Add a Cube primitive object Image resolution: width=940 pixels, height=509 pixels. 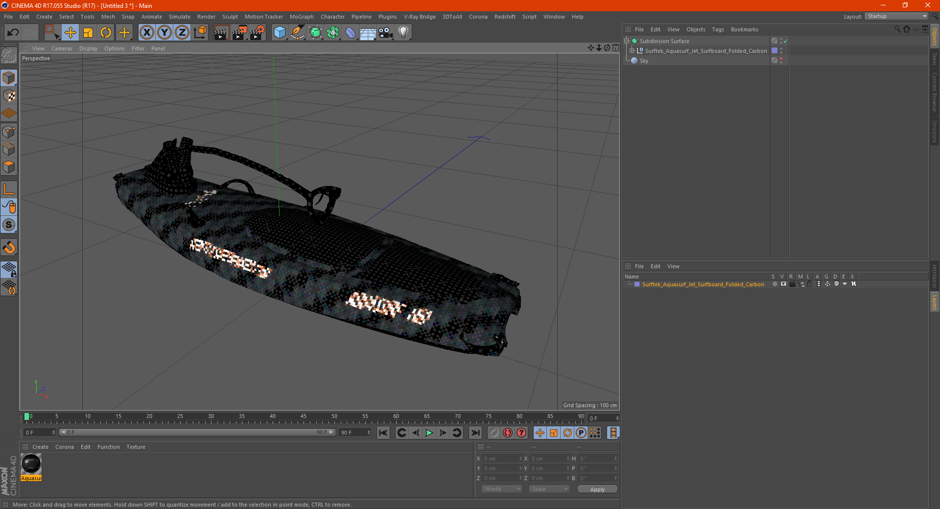pyautogui.click(x=280, y=33)
